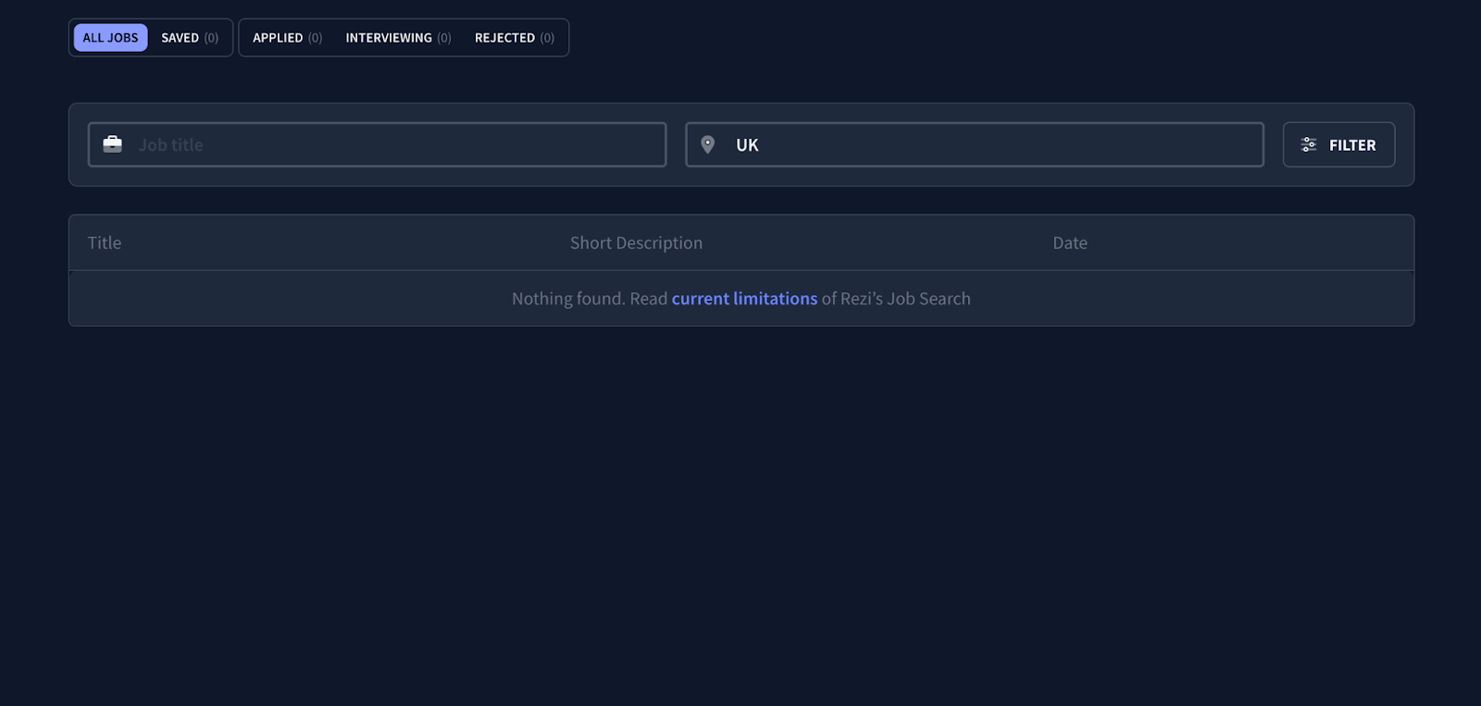Image resolution: width=1481 pixels, height=706 pixels.
Task: Click the Date column header
Action: (x=1070, y=242)
